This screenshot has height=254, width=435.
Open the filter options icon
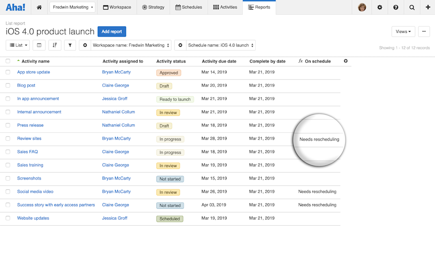[x=70, y=45]
